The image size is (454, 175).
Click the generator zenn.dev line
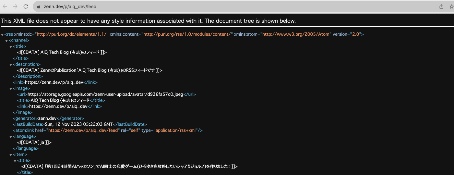pos(48,119)
